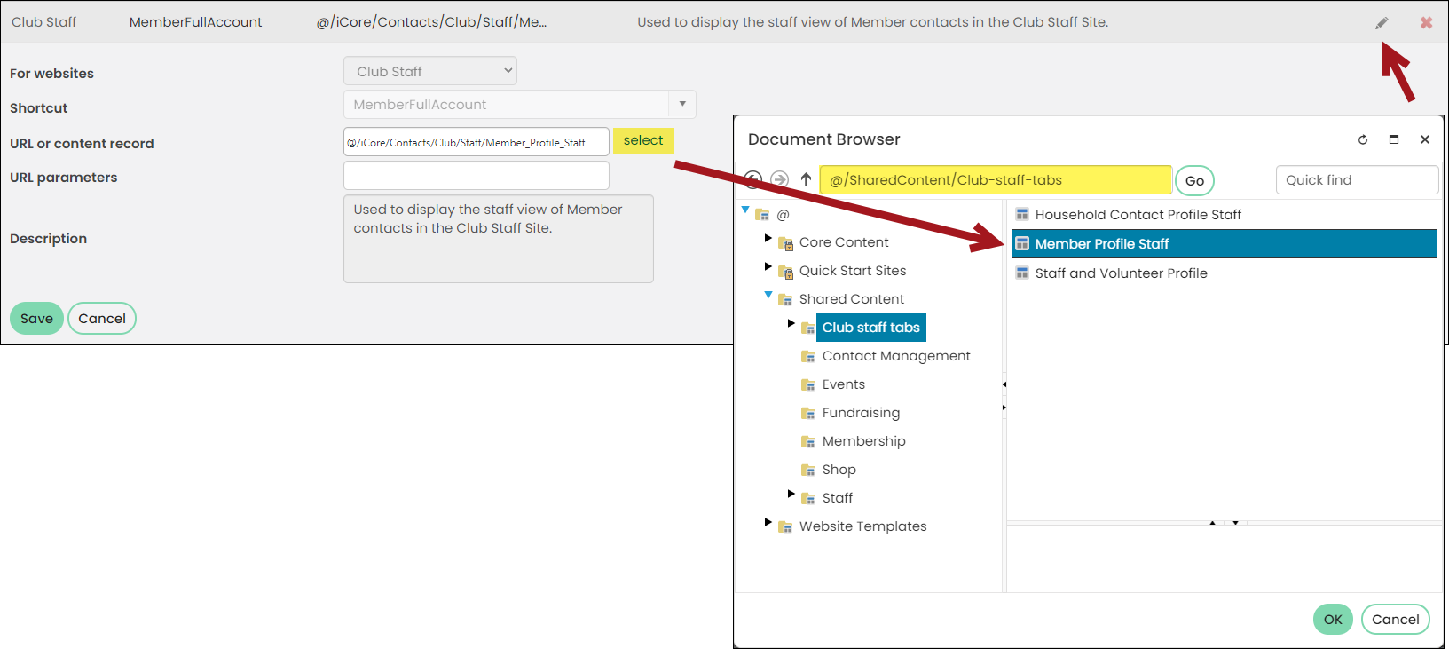Close the Document Browser dialog
This screenshot has height=649, width=1449.
click(x=1425, y=139)
